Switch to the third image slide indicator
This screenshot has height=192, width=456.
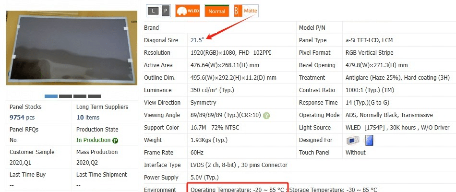click(80, 96)
